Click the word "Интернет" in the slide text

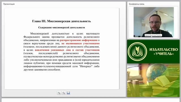click(x=86, y=66)
